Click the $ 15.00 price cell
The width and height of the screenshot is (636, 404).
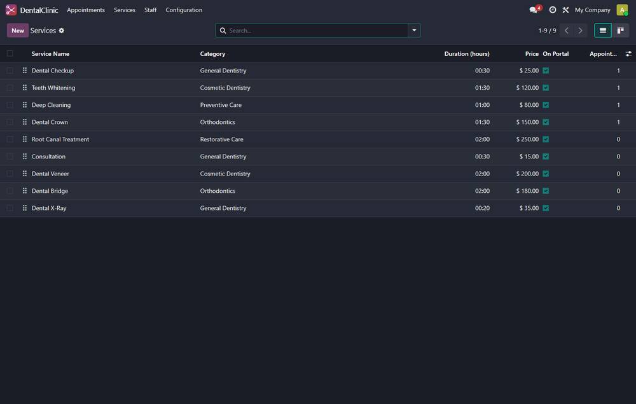tap(529, 156)
